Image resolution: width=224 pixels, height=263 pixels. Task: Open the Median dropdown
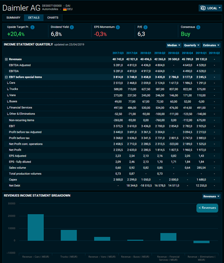tap(173, 45)
